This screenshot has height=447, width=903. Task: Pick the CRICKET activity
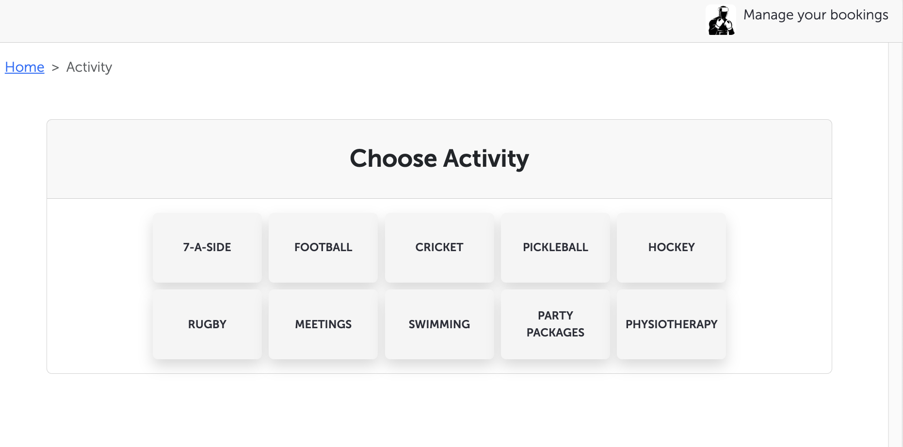(439, 247)
